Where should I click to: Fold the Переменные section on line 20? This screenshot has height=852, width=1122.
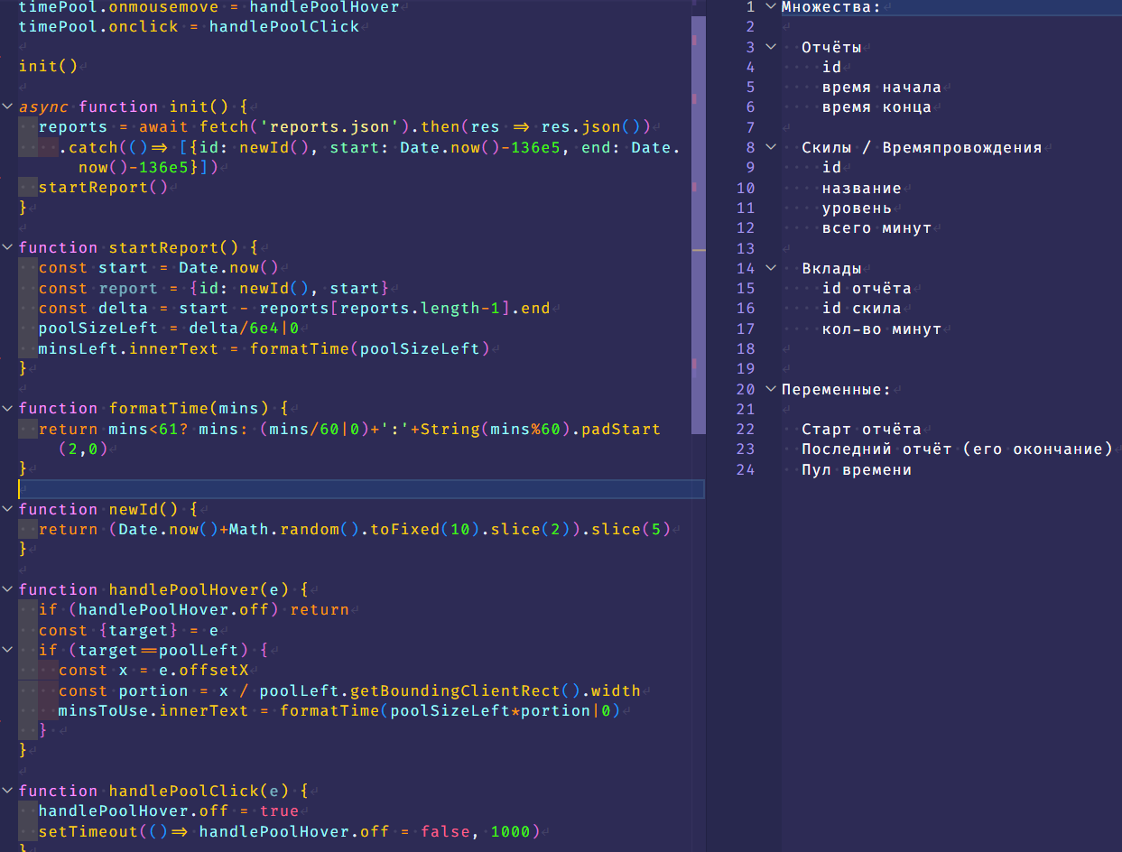coord(770,389)
